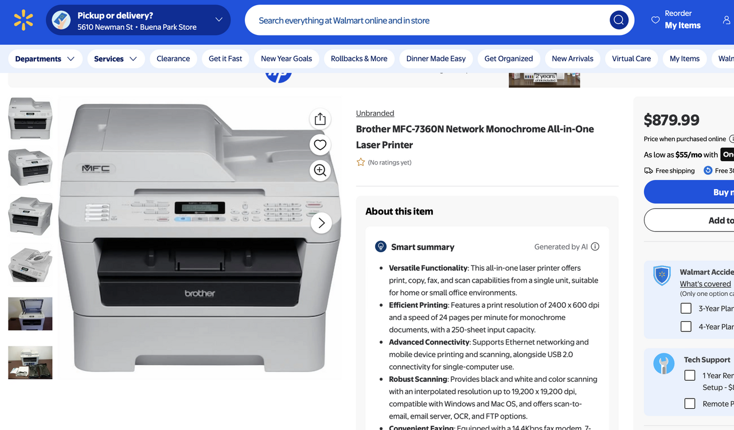734x430 pixels.
Task: Click the Walmart spark logo
Action: click(24, 20)
